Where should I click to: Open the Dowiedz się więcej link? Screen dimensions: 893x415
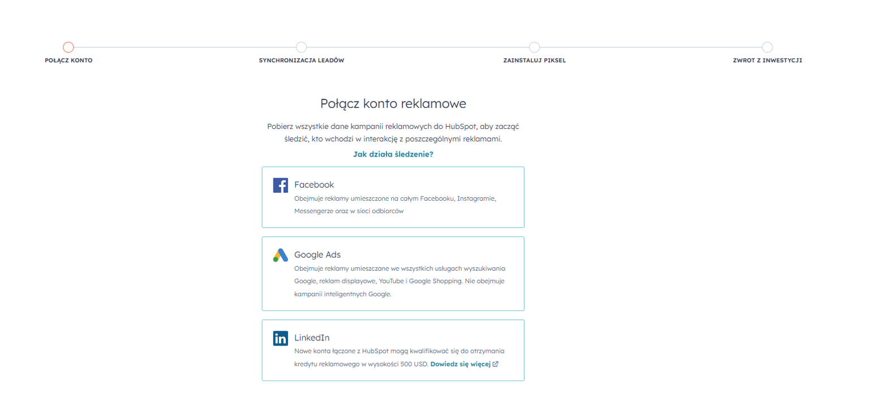[x=460, y=364]
